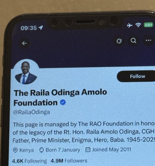This screenshot has width=155, height=166.
Task: Tap the location arrow beside the time
Action: pyautogui.click(x=41, y=28)
